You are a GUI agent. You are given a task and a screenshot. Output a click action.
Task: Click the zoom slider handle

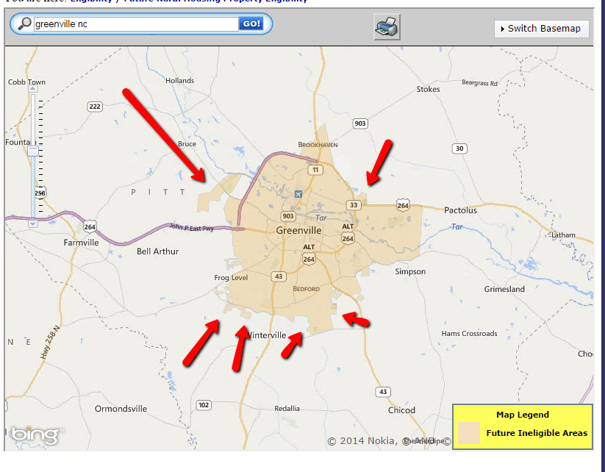(33, 151)
